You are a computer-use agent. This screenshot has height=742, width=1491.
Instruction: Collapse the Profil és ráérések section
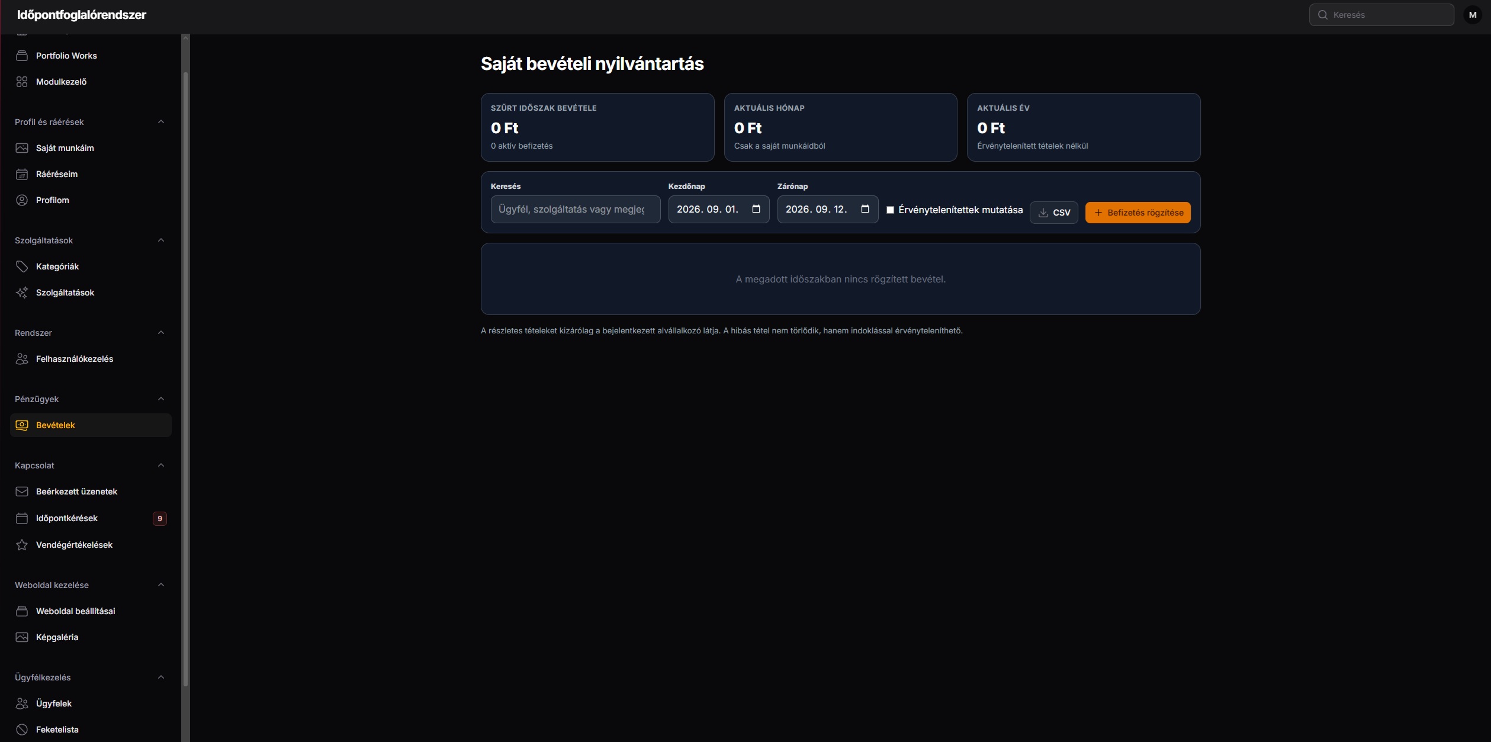[x=161, y=122]
